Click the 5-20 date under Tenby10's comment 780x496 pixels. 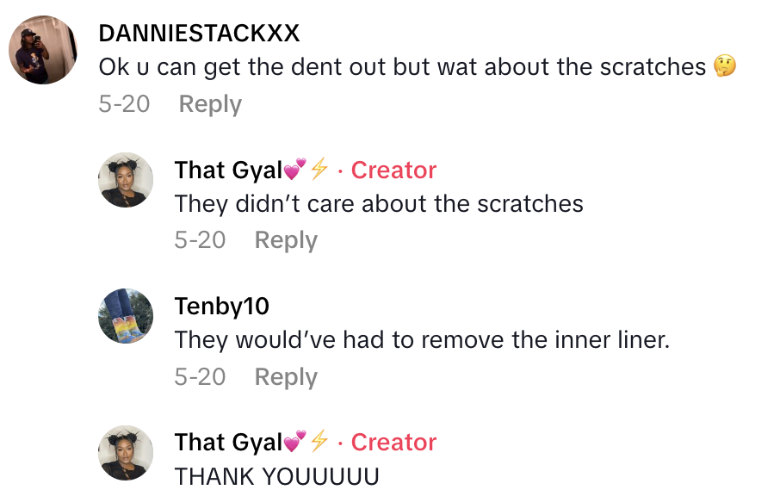200,377
